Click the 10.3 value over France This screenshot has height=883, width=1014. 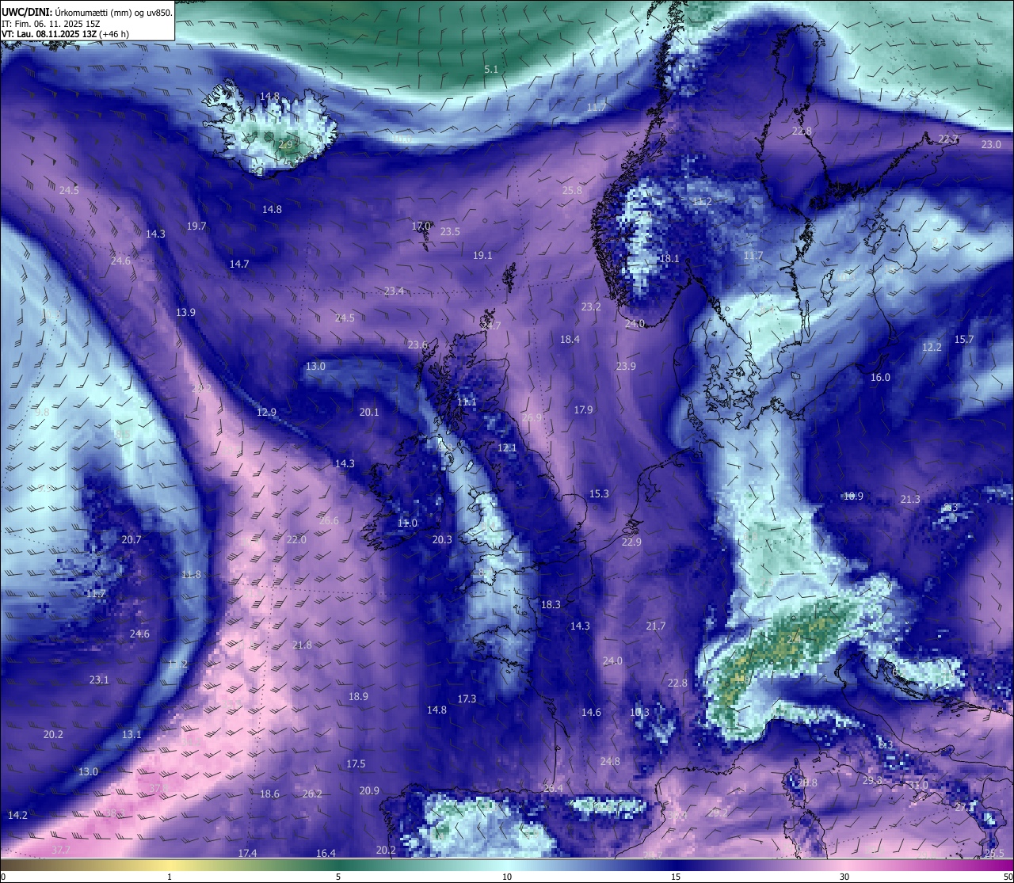pos(639,712)
